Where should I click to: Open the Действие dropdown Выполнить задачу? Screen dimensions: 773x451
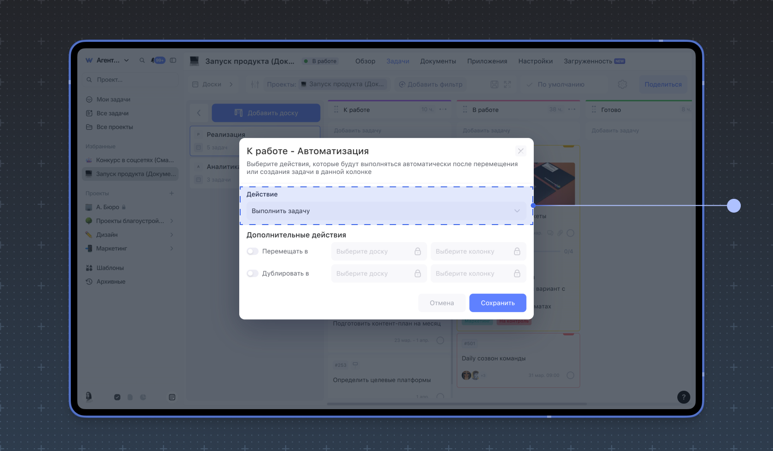pos(386,211)
